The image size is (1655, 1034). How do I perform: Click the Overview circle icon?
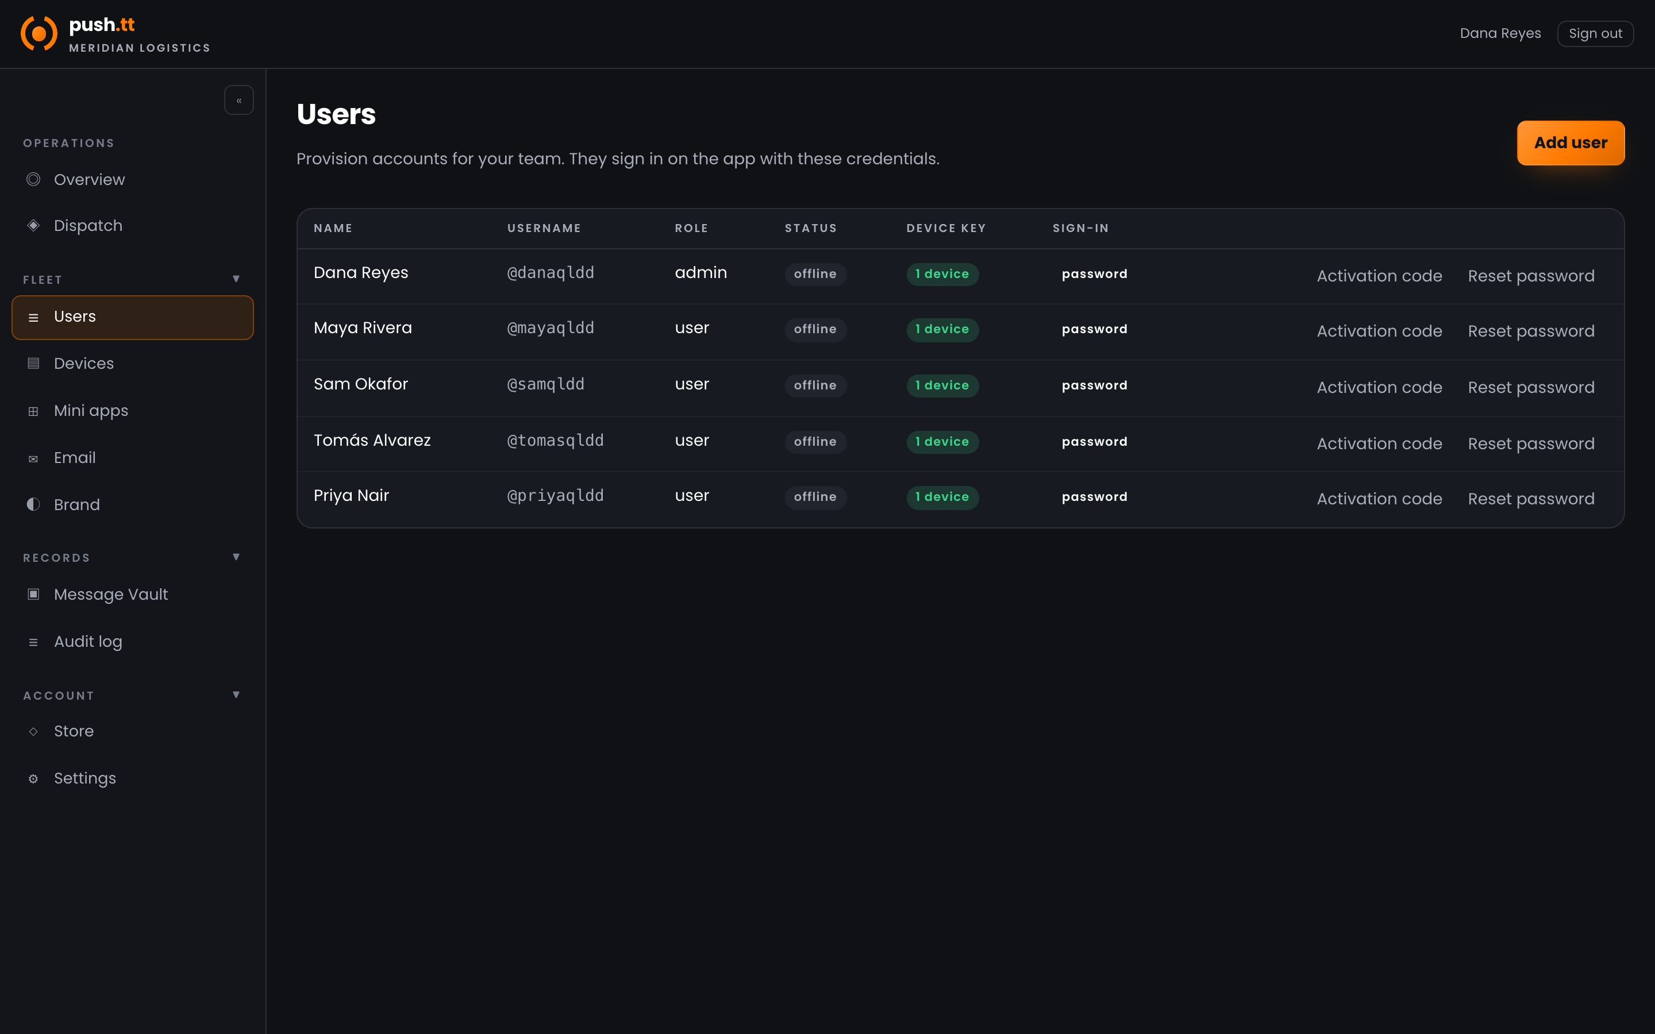[x=33, y=179]
